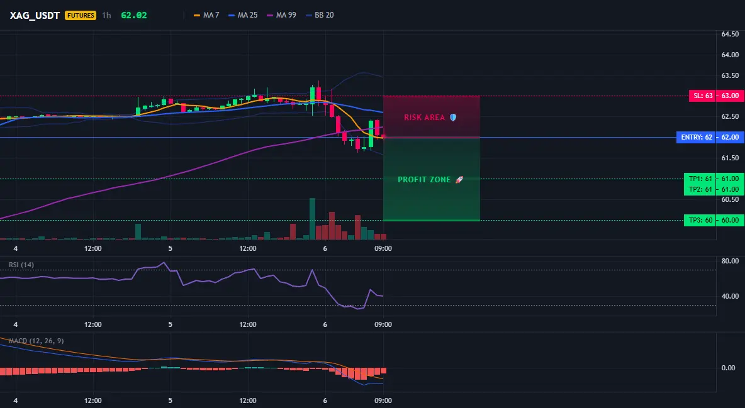Click the 64.00 price axis label
This screenshot has height=408, width=745.
point(730,55)
